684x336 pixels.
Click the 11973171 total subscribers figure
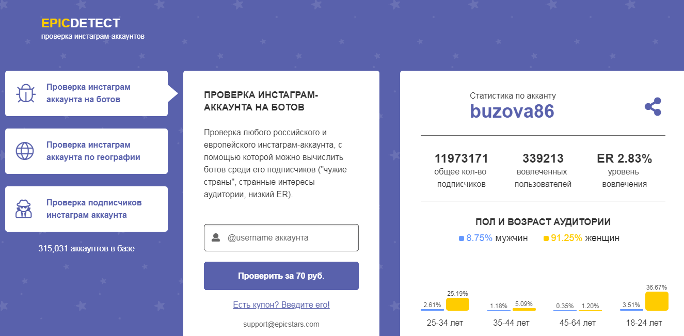coord(461,158)
